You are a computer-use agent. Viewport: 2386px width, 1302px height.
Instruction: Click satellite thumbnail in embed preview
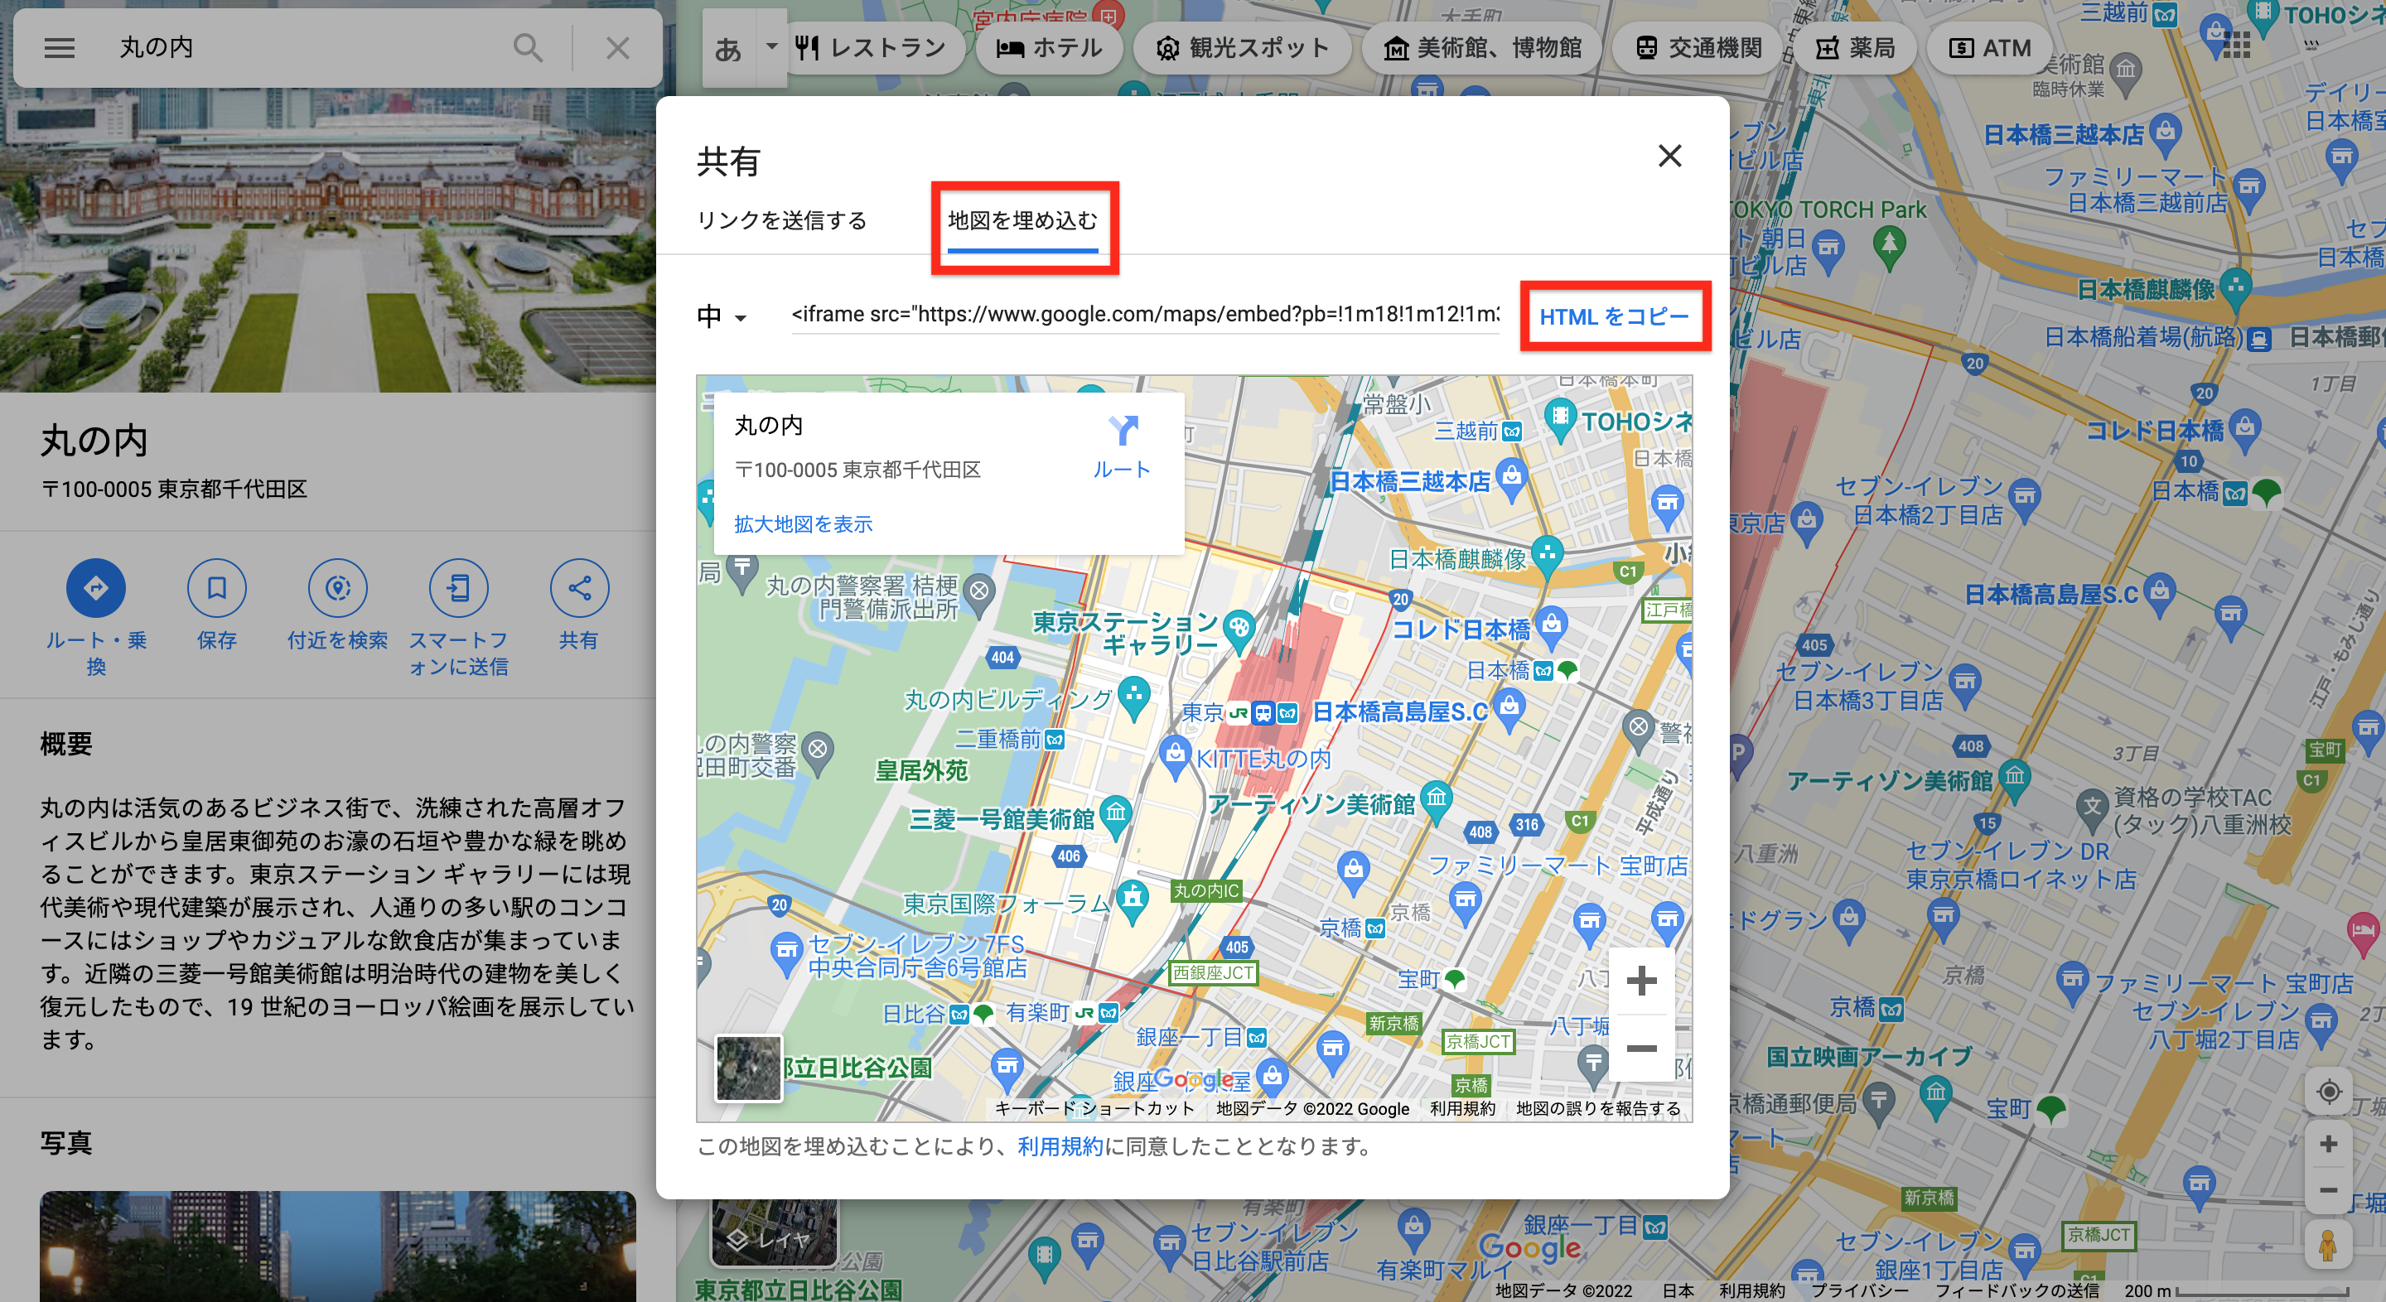748,1067
